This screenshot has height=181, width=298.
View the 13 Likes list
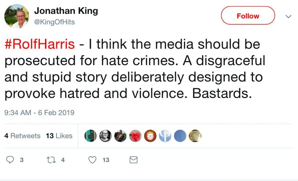click(59, 136)
